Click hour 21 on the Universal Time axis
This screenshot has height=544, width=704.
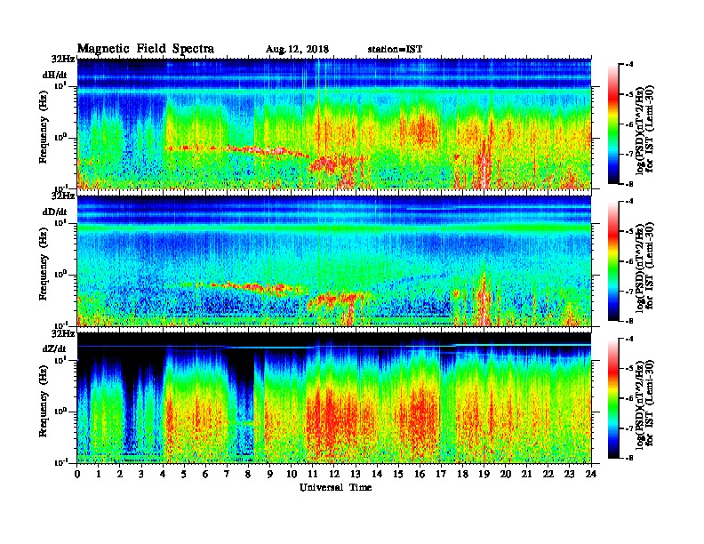click(x=526, y=474)
